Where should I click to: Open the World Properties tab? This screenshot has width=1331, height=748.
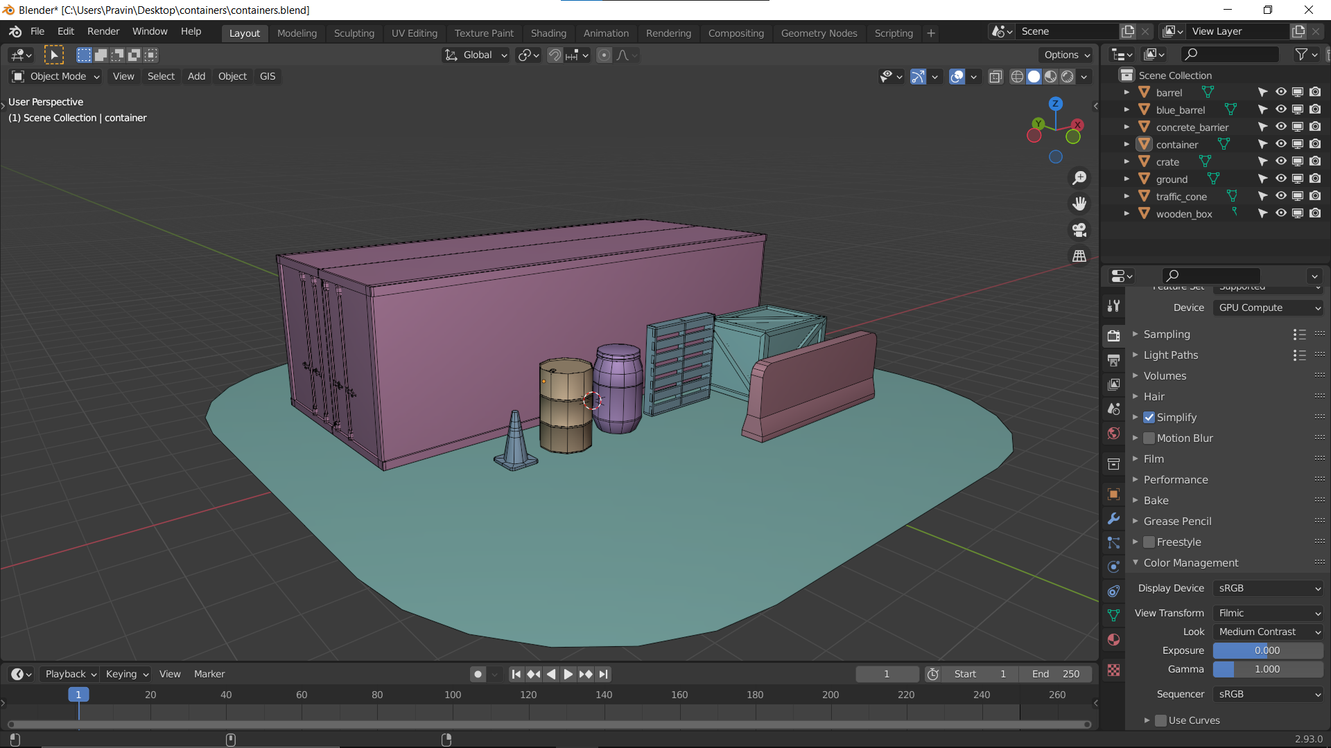tap(1114, 433)
